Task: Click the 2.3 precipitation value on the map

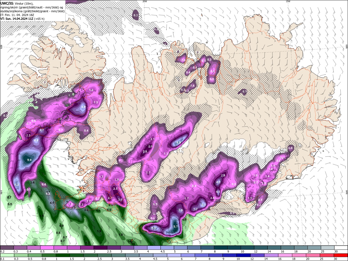Action: click(28, 135)
